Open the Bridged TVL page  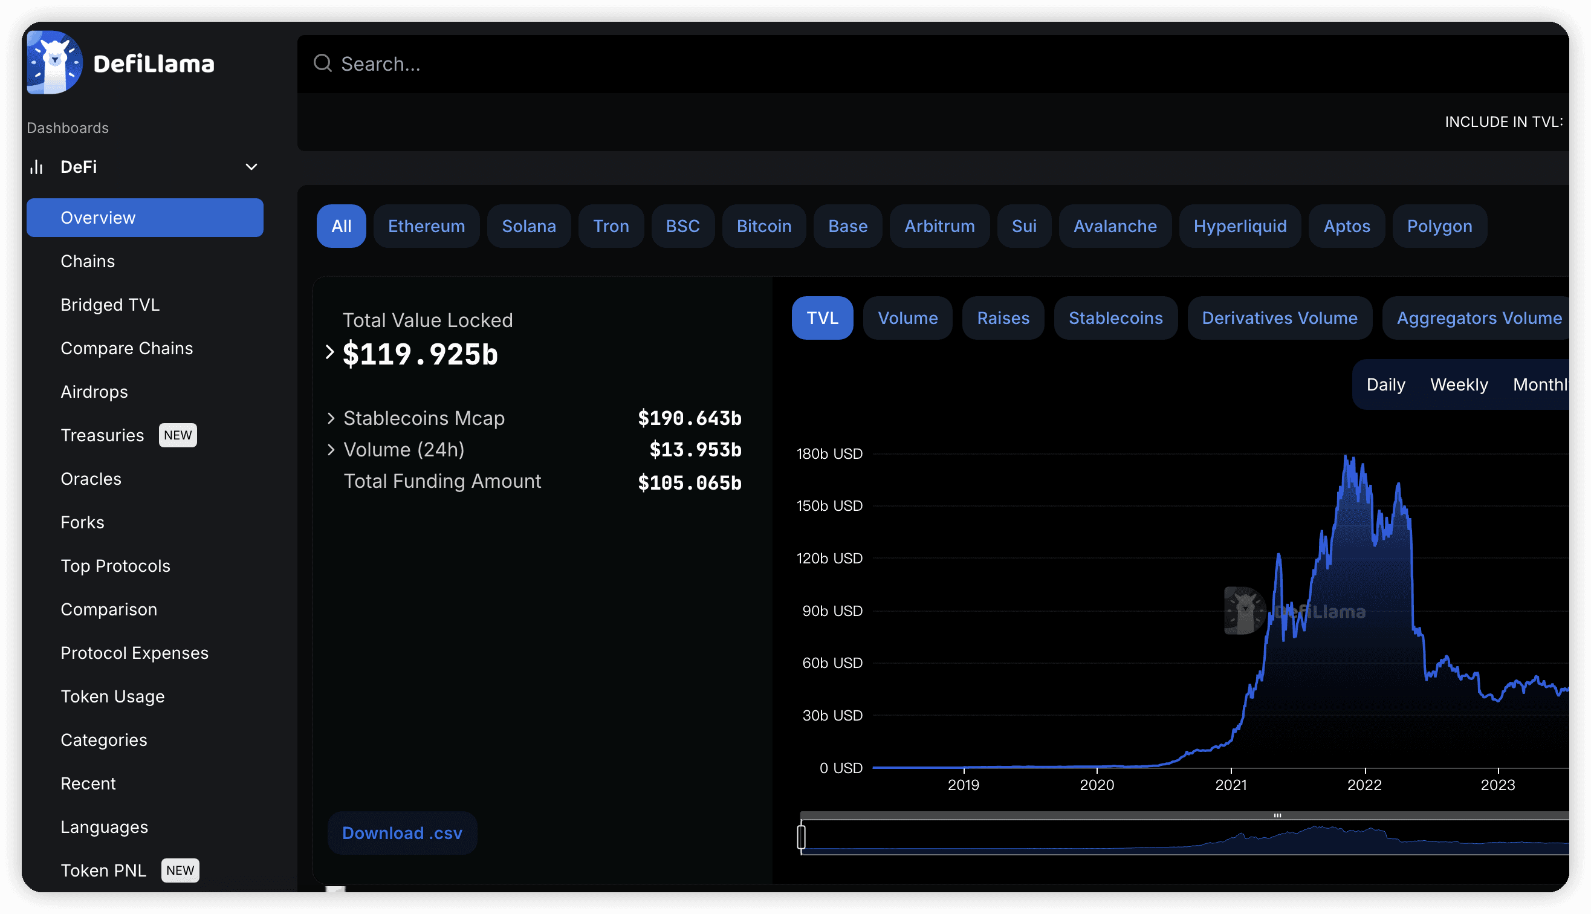[110, 305]
